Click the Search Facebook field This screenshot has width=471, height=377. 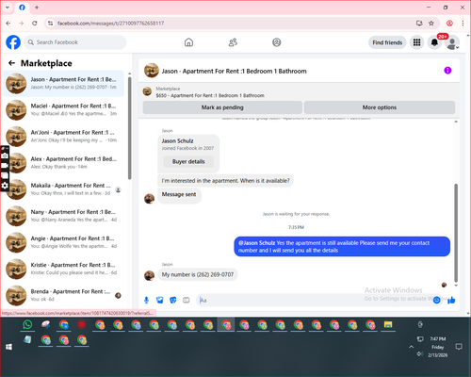coord(75,42)
